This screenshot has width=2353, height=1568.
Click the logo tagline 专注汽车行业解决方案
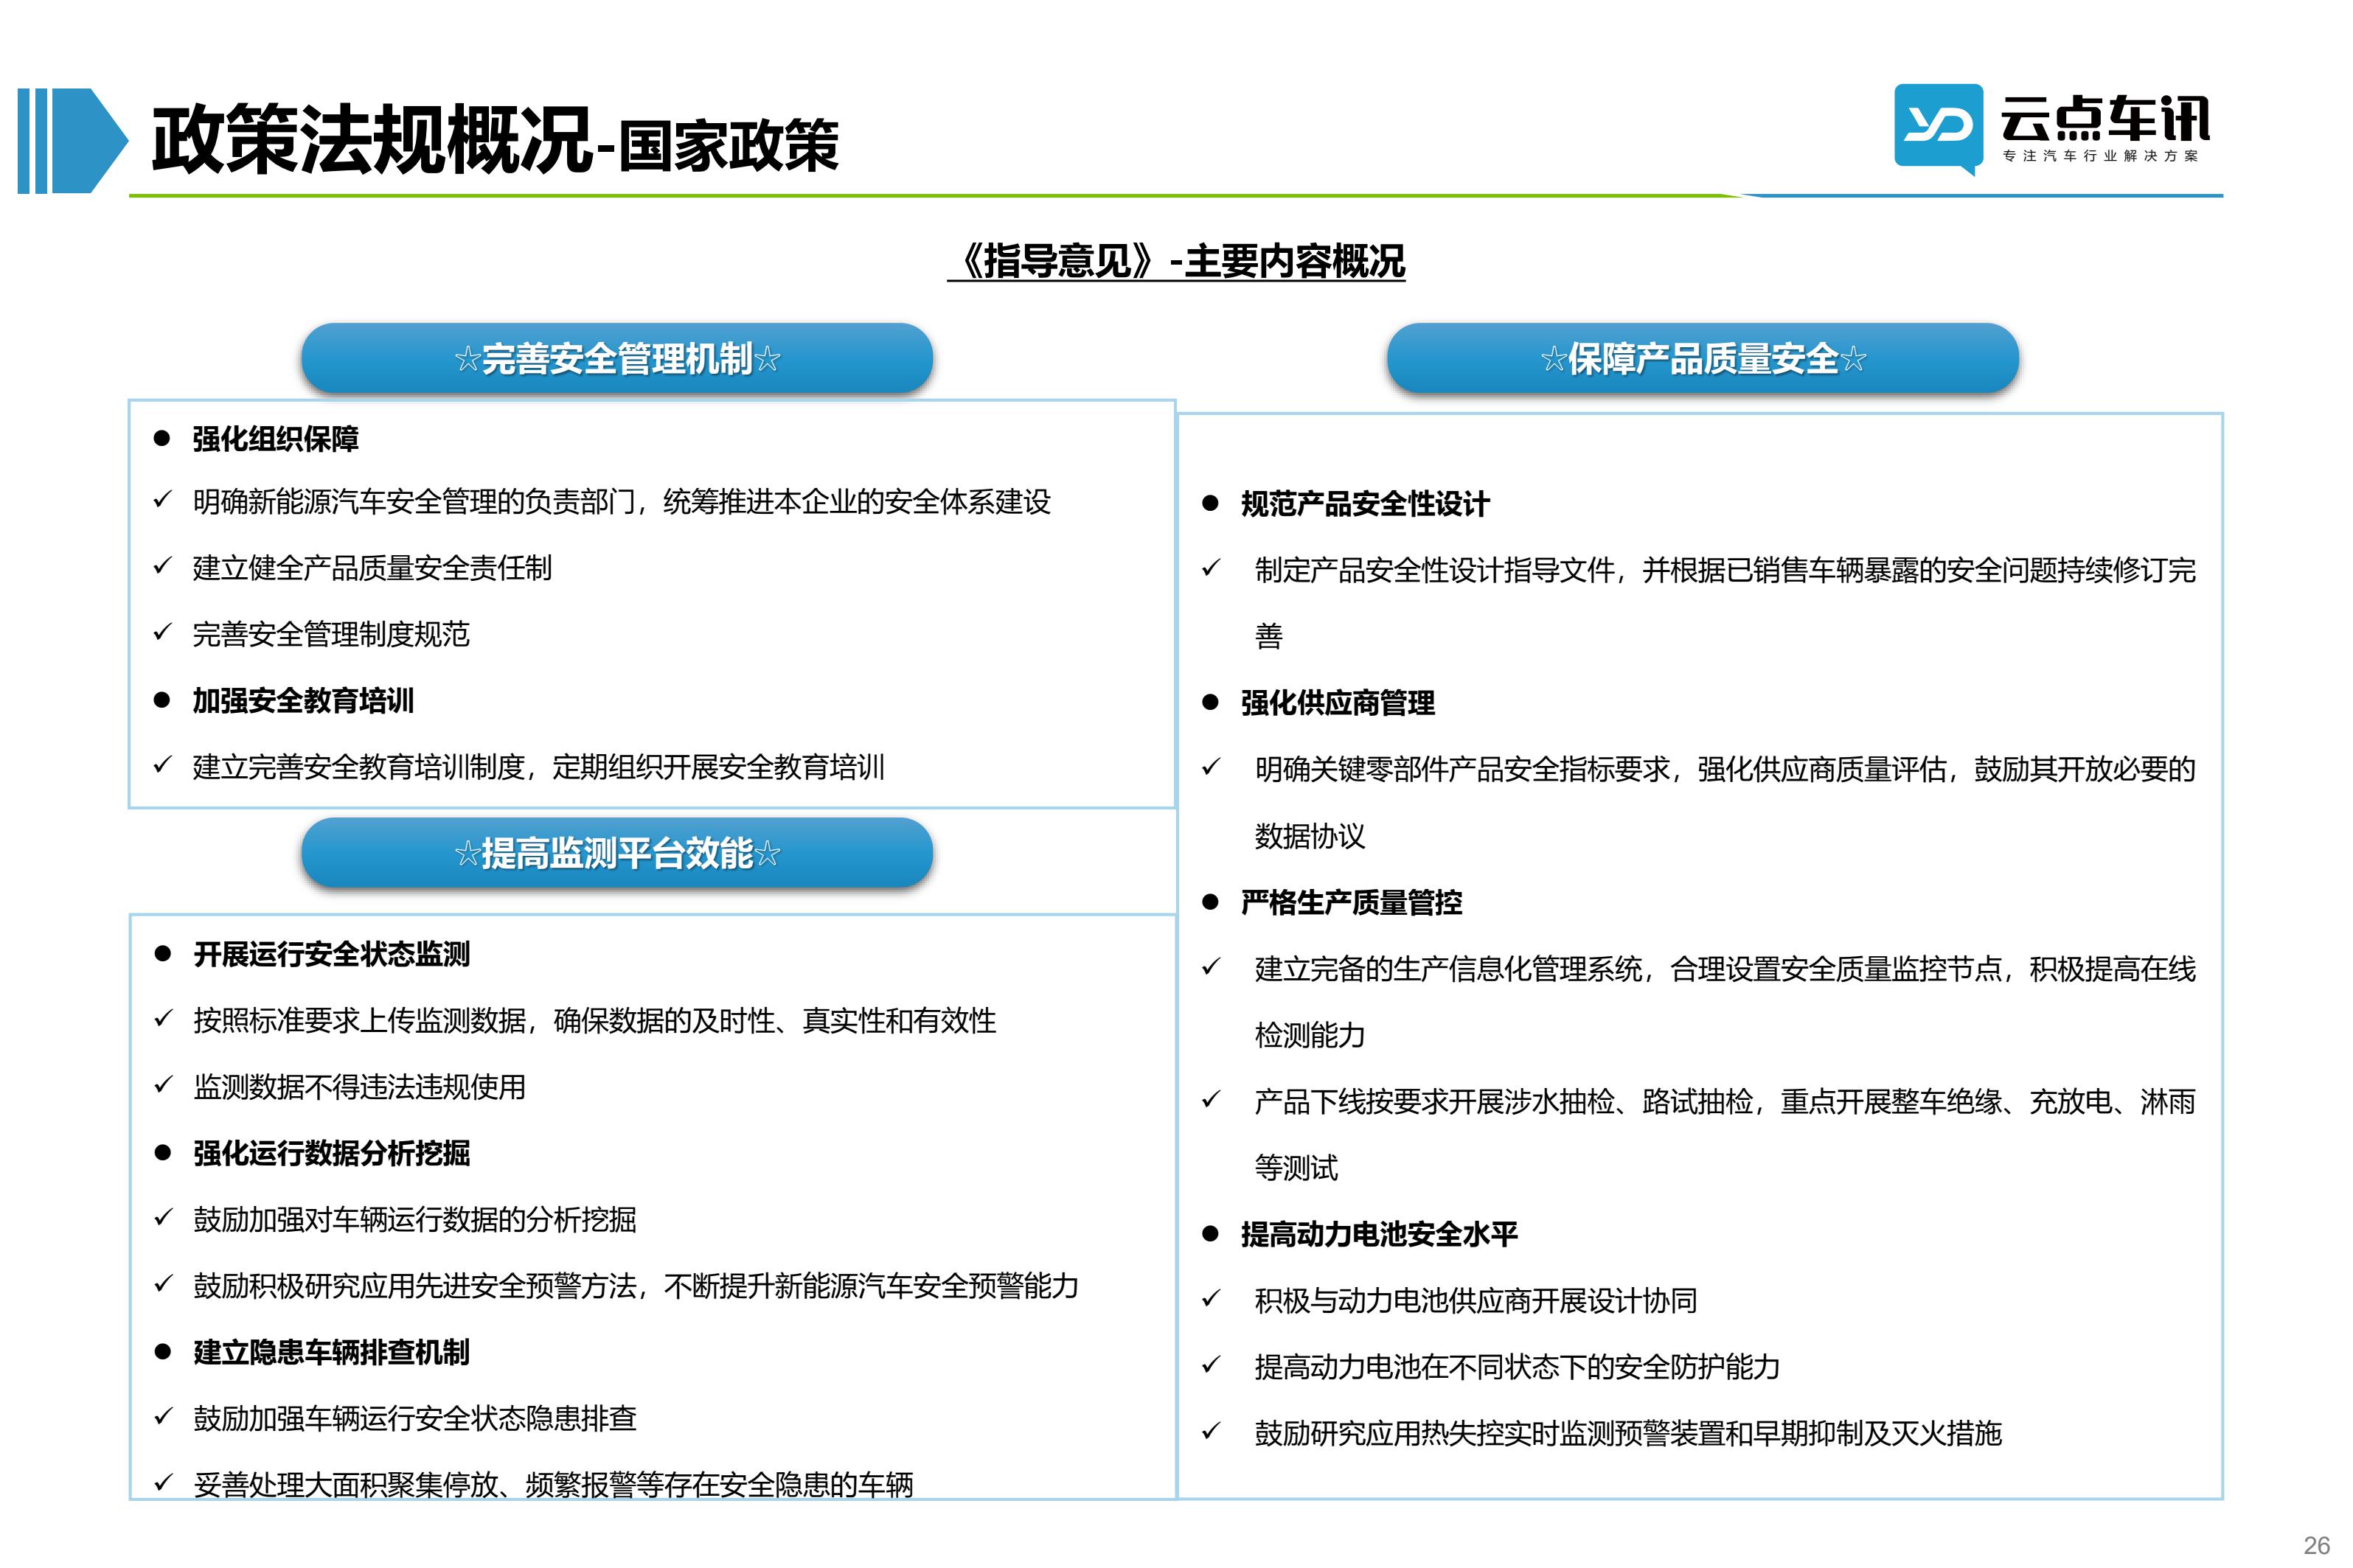2100,156
